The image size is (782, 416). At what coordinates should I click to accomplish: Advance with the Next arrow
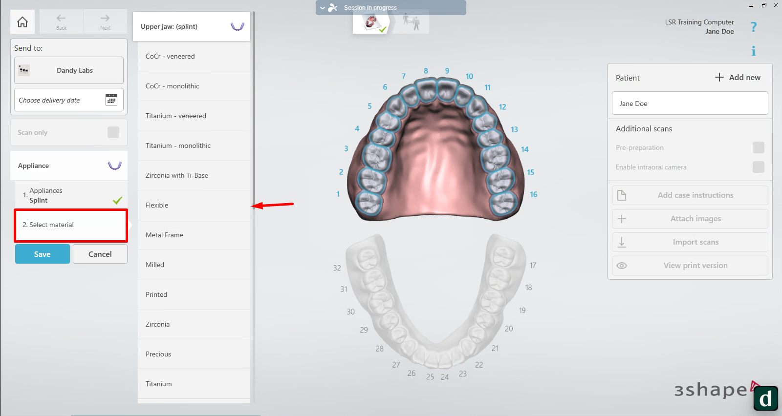click(x=105, y=21)
